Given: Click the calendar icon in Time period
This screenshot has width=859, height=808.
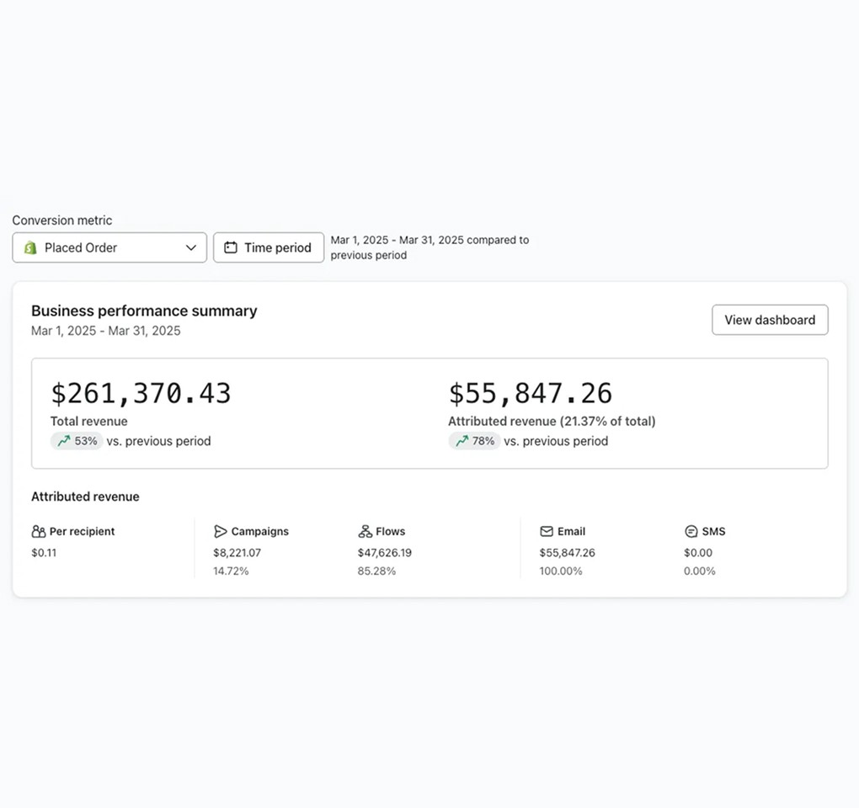Looking at the screenshot, I should click(231, 247).
